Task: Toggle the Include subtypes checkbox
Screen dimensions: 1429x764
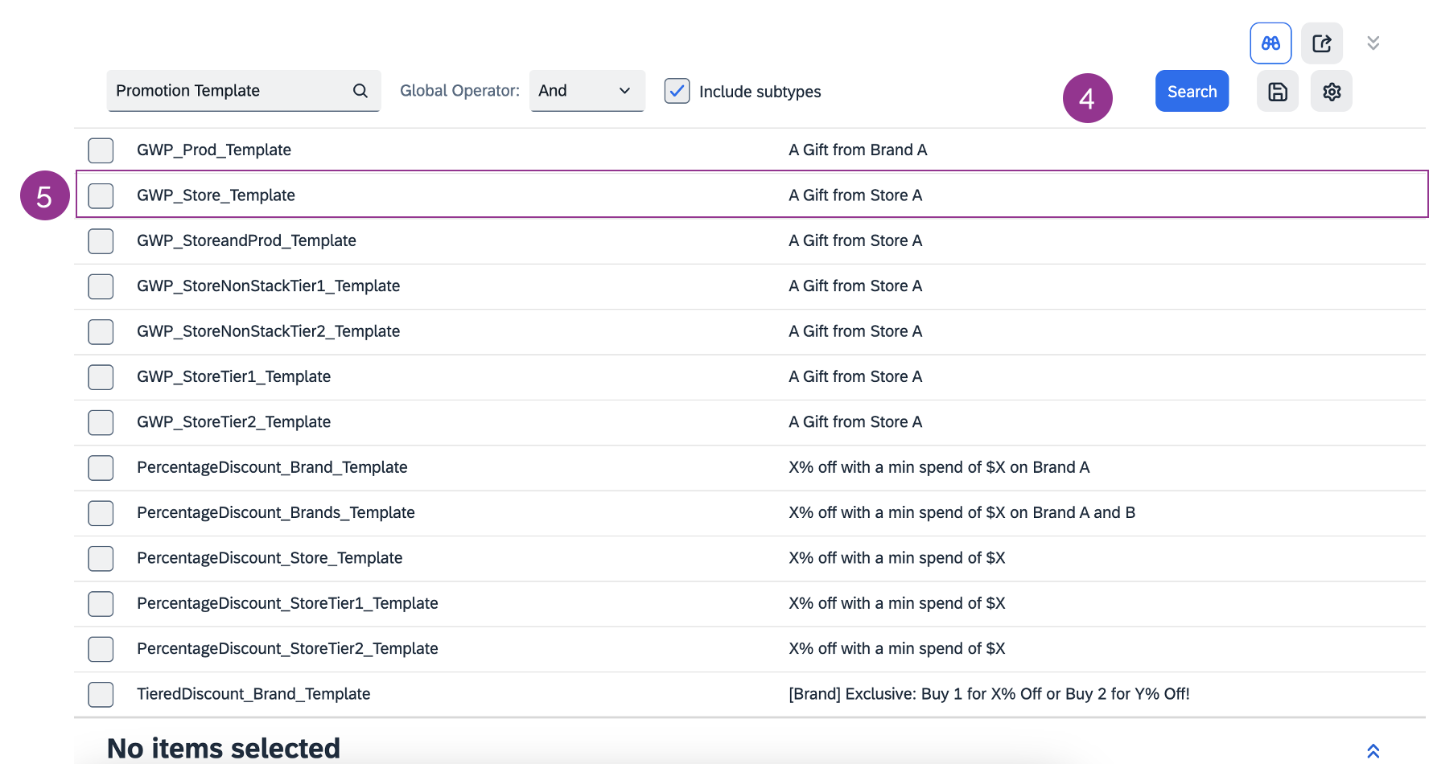Action: coord(677,91)
